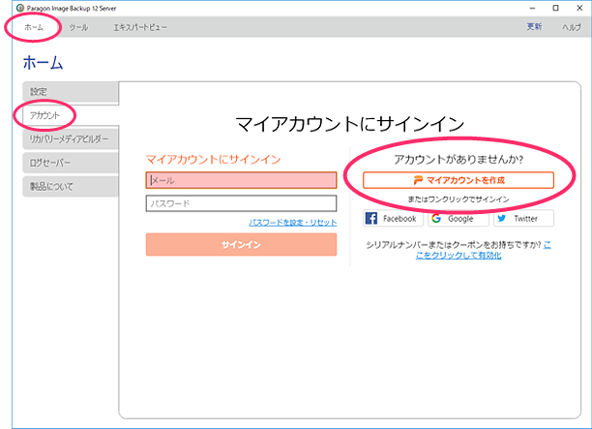Sign in with Twitter button

click(x=523, y=218)
